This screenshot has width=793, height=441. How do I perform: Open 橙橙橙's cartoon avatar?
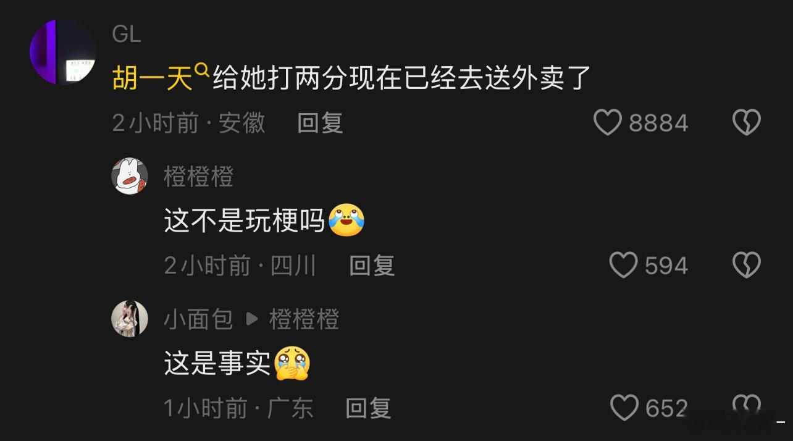(130, 176)
